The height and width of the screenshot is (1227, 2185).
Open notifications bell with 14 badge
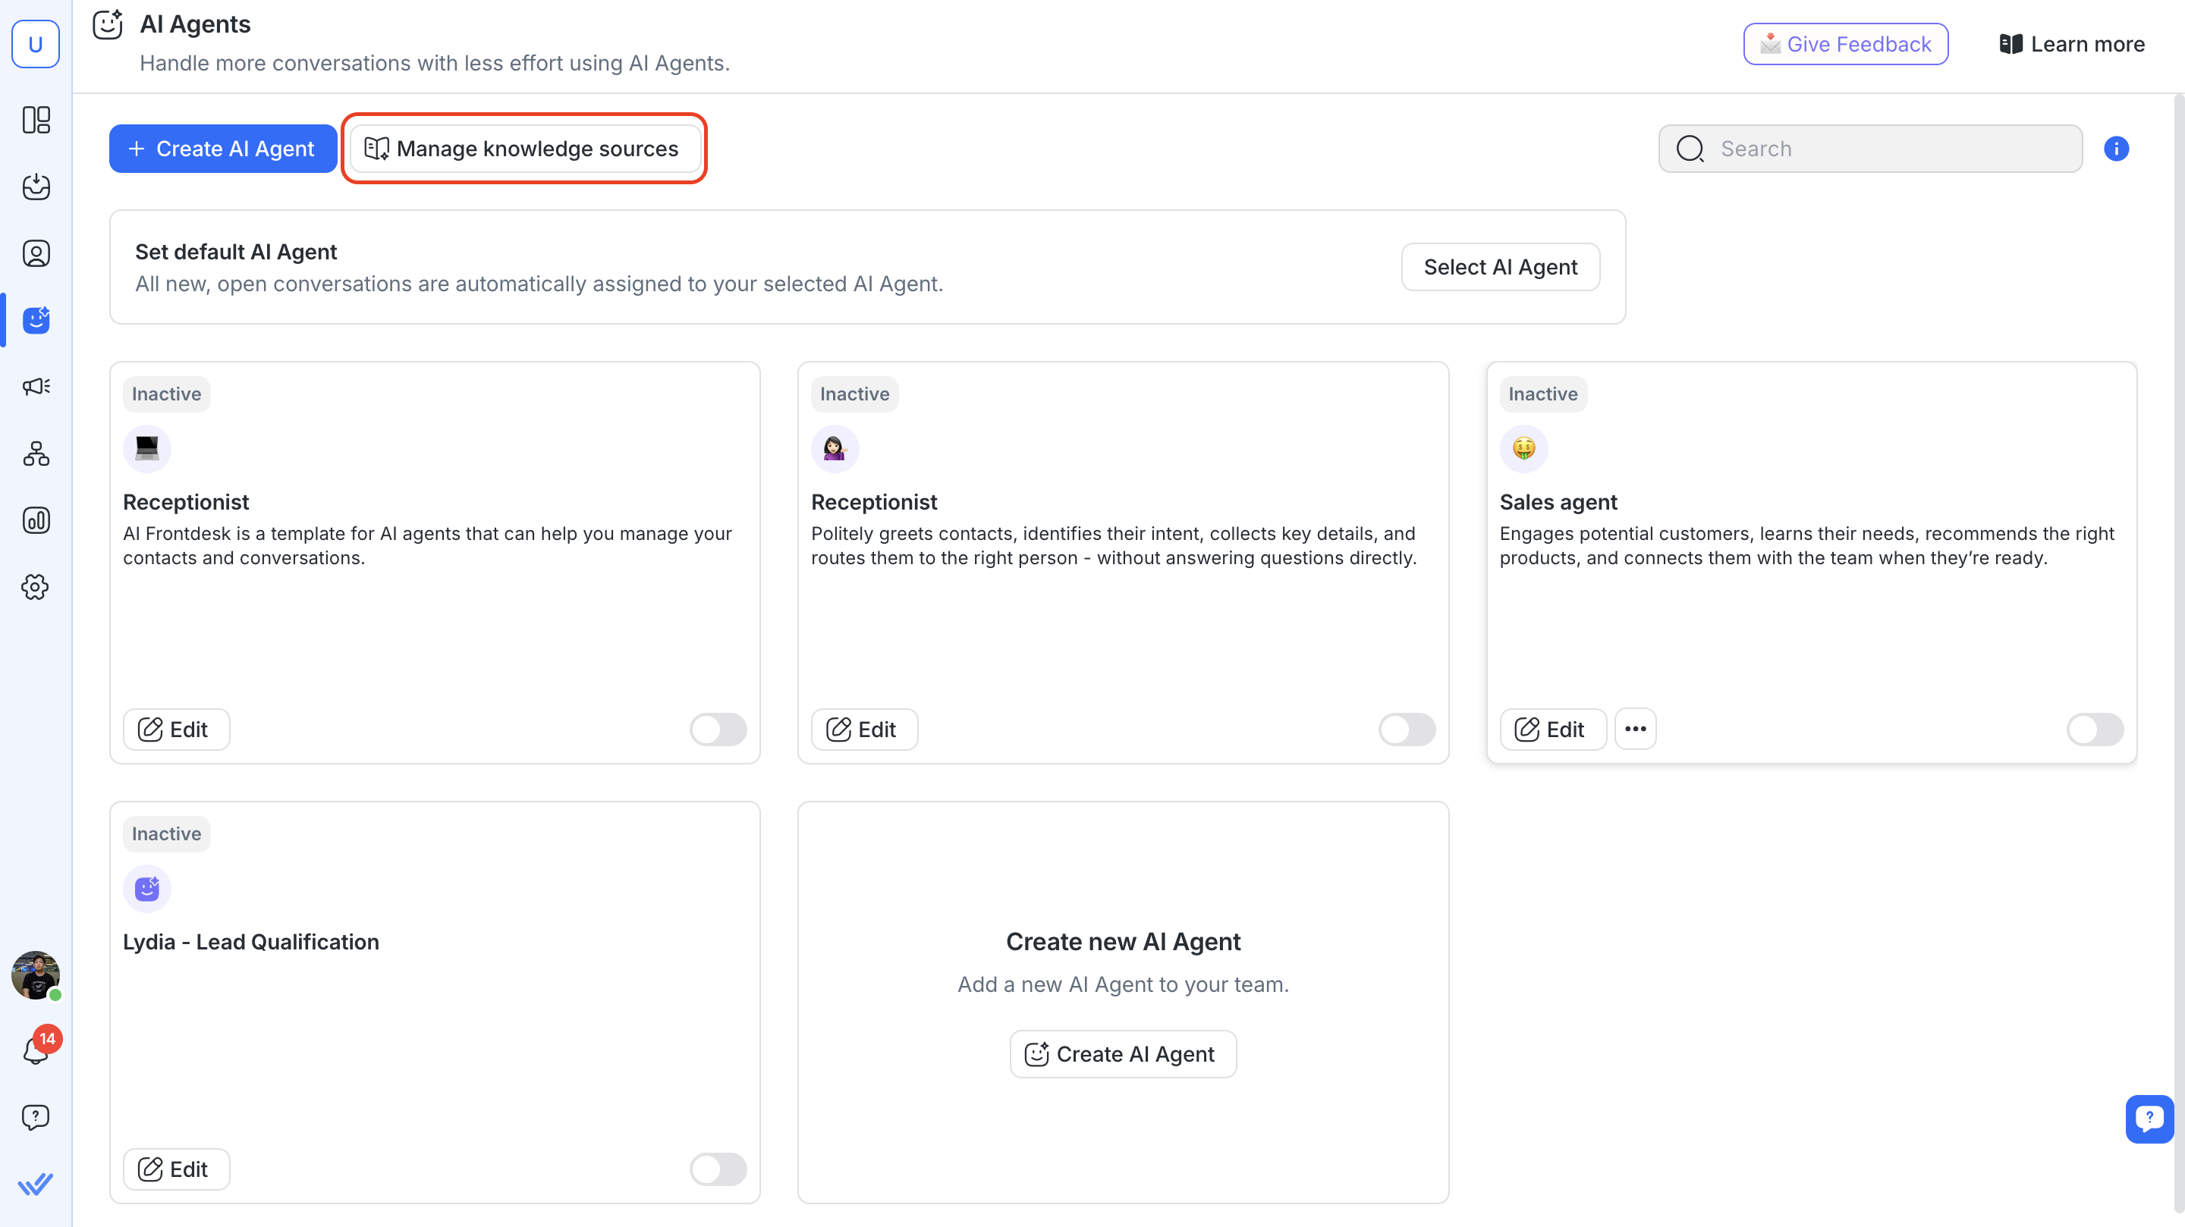(x=36, y=1050)
